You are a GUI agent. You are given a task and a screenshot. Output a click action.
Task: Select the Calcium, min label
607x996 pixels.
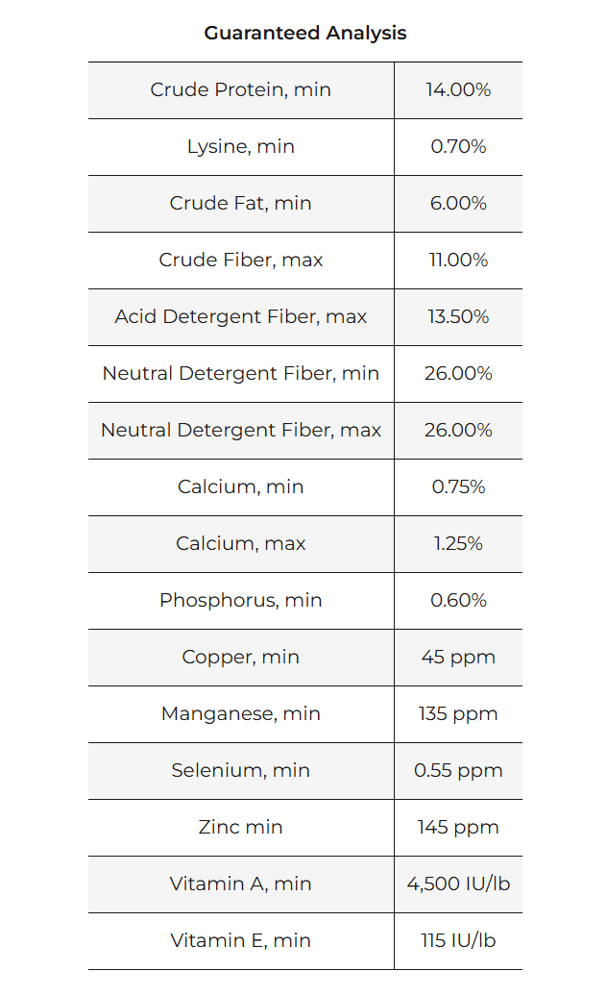[x=240, y=486]
